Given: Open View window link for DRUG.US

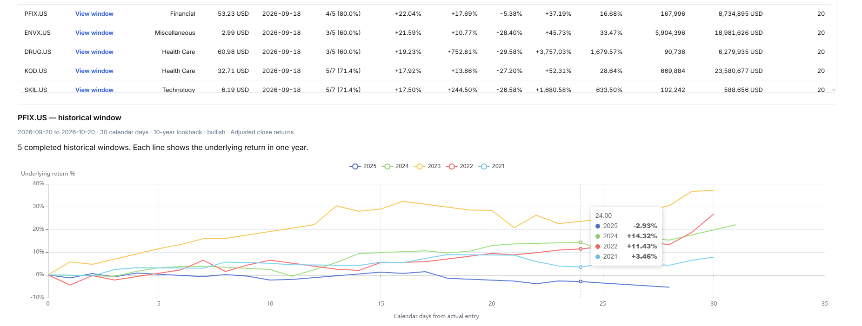Looking at the screenshot, I should pos(94,52).
